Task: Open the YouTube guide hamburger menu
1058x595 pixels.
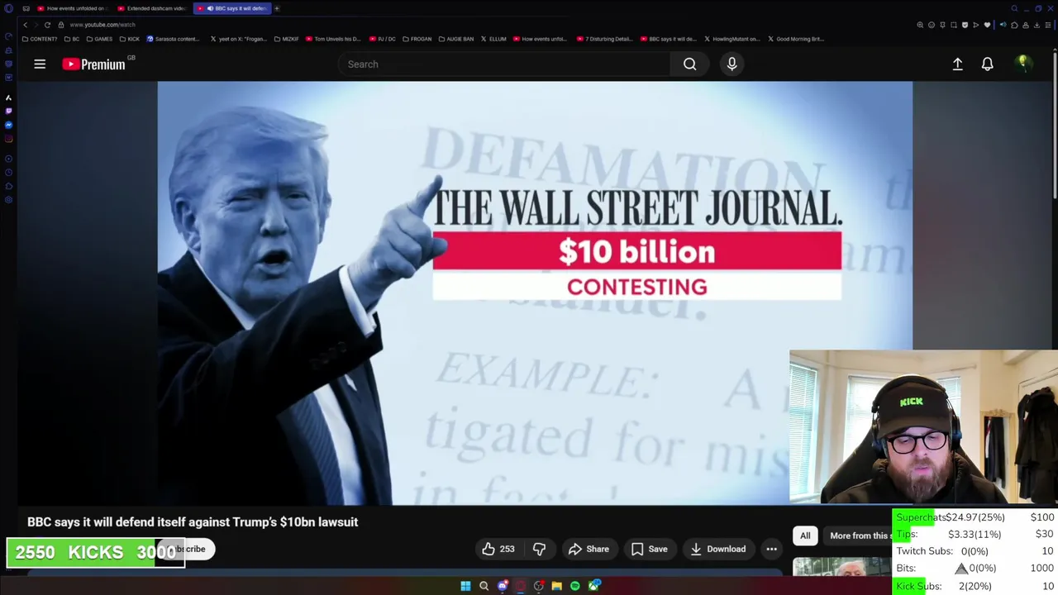Action: pyautogui.click(x=40, y=64)
